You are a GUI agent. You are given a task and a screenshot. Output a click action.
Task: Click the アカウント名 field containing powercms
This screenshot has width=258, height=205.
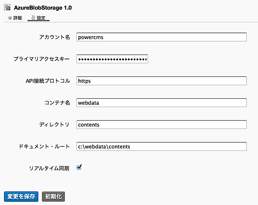pos(161,37)
